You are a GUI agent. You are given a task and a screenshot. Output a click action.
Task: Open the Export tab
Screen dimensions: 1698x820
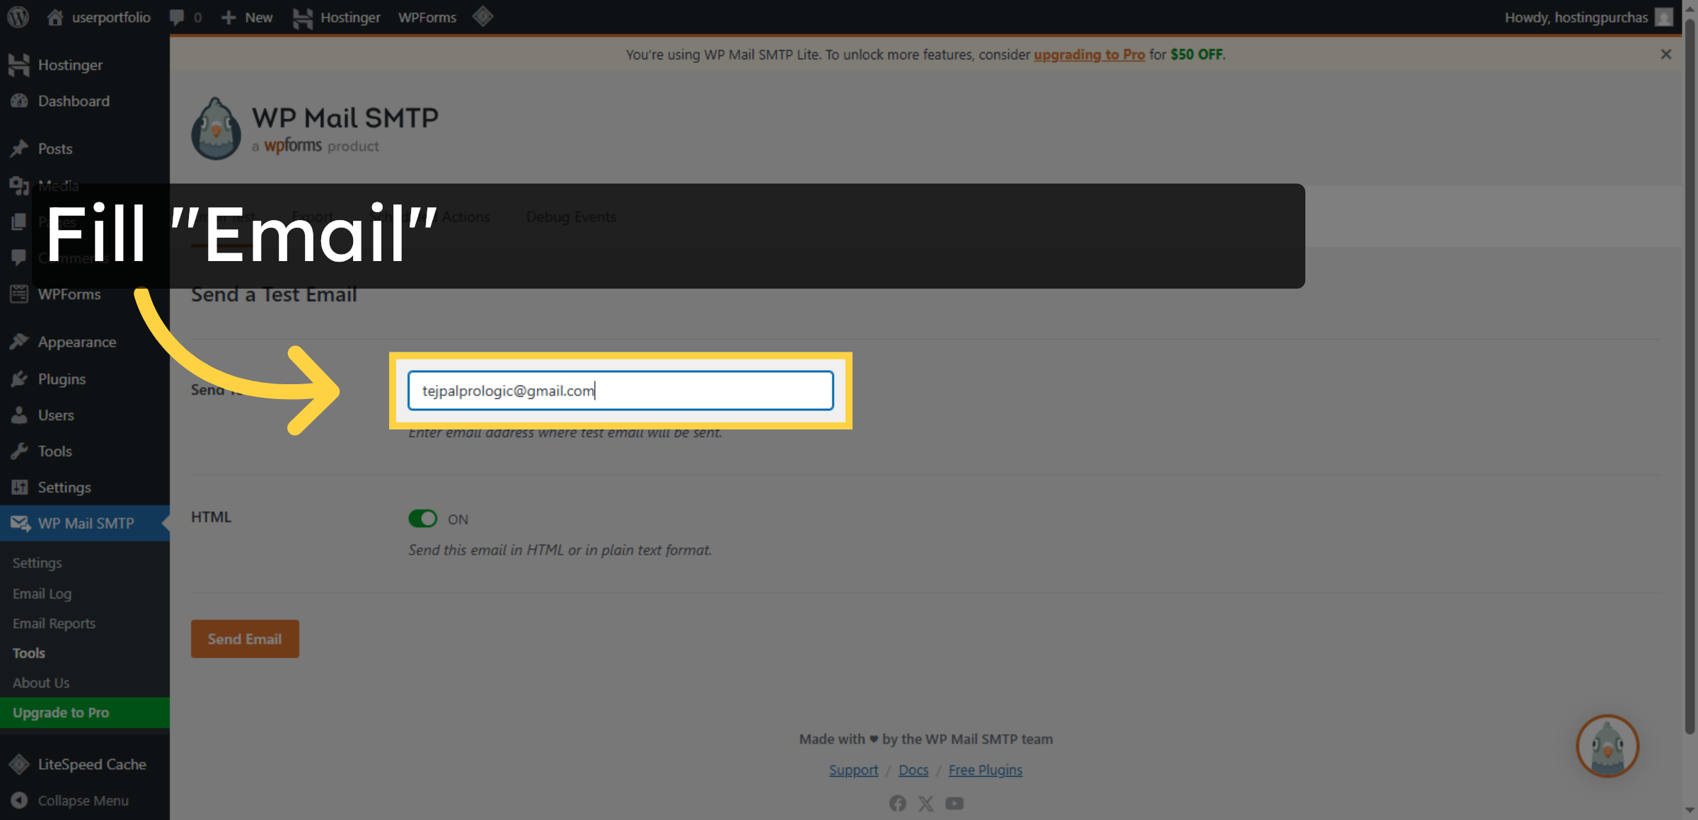click(312, 216)
